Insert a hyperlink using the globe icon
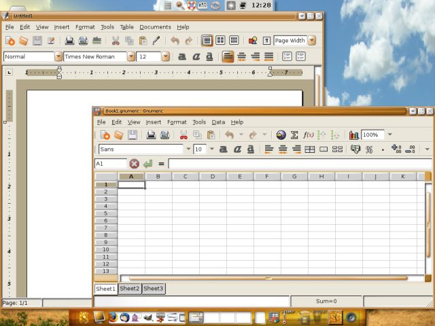Screen dimensions: 435x326 281,135
